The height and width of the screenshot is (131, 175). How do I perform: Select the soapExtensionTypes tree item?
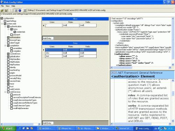point(21,105)
